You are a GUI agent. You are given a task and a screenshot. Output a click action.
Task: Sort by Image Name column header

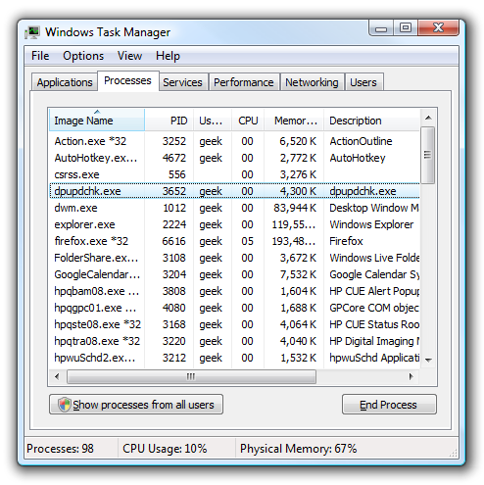pos(97,121)
